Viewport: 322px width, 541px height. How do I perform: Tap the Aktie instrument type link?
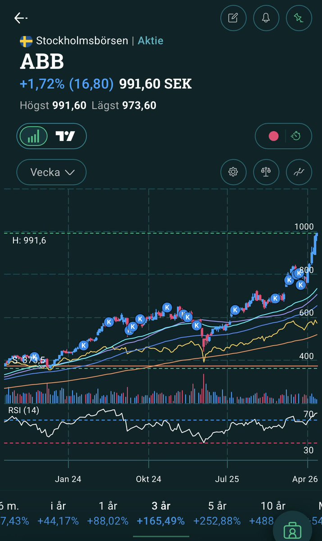tap(150, 41)
